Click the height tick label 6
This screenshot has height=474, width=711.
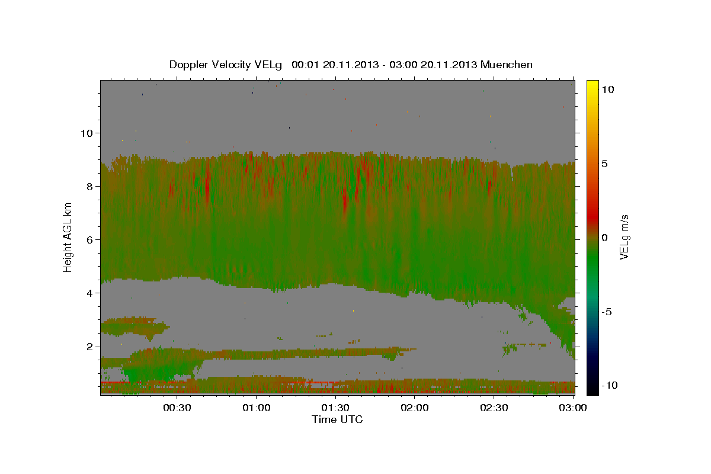[89, 239]
